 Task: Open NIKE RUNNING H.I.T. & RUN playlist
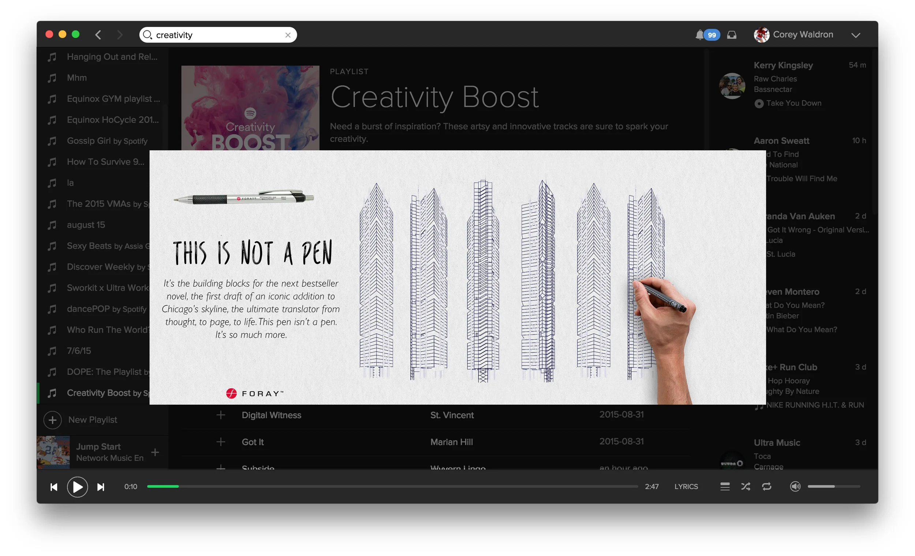click(x=815, y=405)
